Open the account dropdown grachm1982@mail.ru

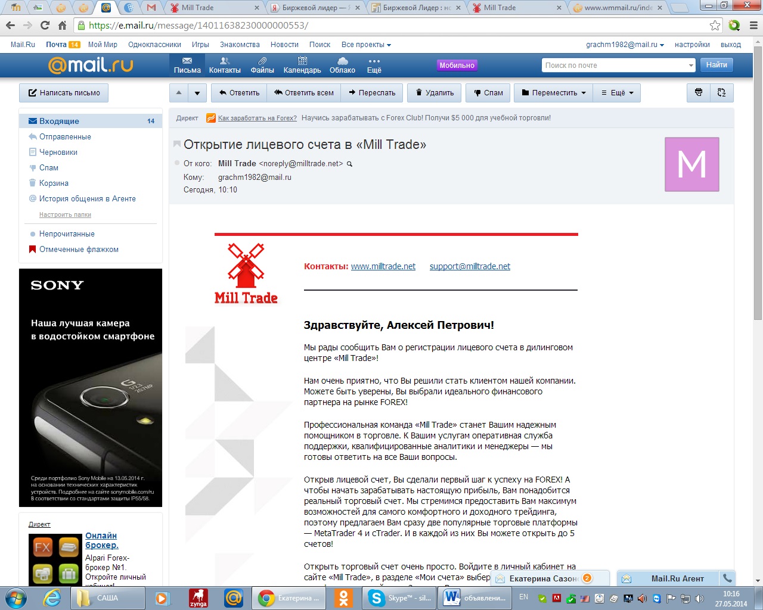click(x=625, y=45)
